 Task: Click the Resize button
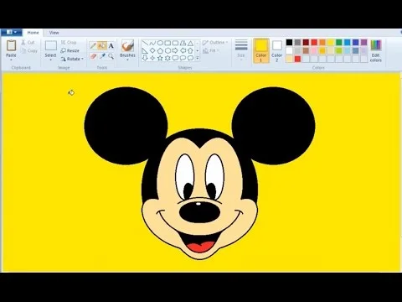click(70, 50)
